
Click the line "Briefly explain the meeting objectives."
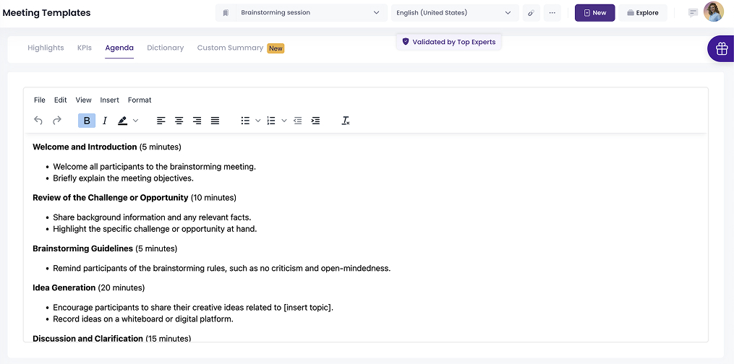(123, 178)
